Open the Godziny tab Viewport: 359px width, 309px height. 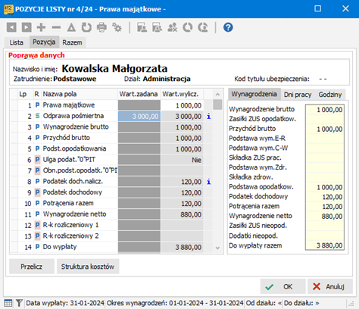pos(330,95)
